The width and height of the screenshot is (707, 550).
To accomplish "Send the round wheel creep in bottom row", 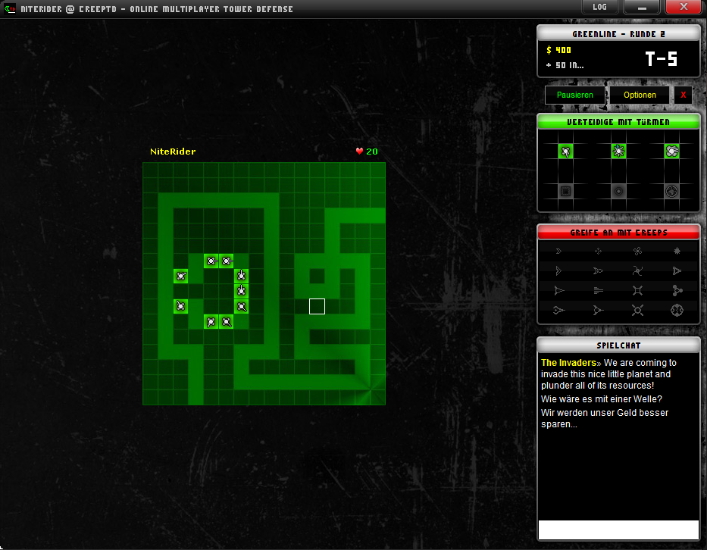I will [677, 310].
